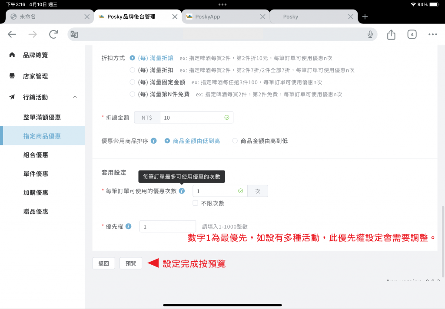Click info icon next to 優惠套用商品排序
Screen dimensions: 445x309
pyautogui.click(x=153, y=141)
